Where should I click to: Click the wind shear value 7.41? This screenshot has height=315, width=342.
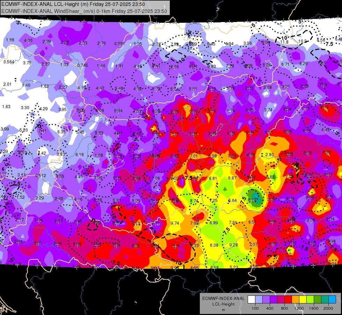click(42, 131)
